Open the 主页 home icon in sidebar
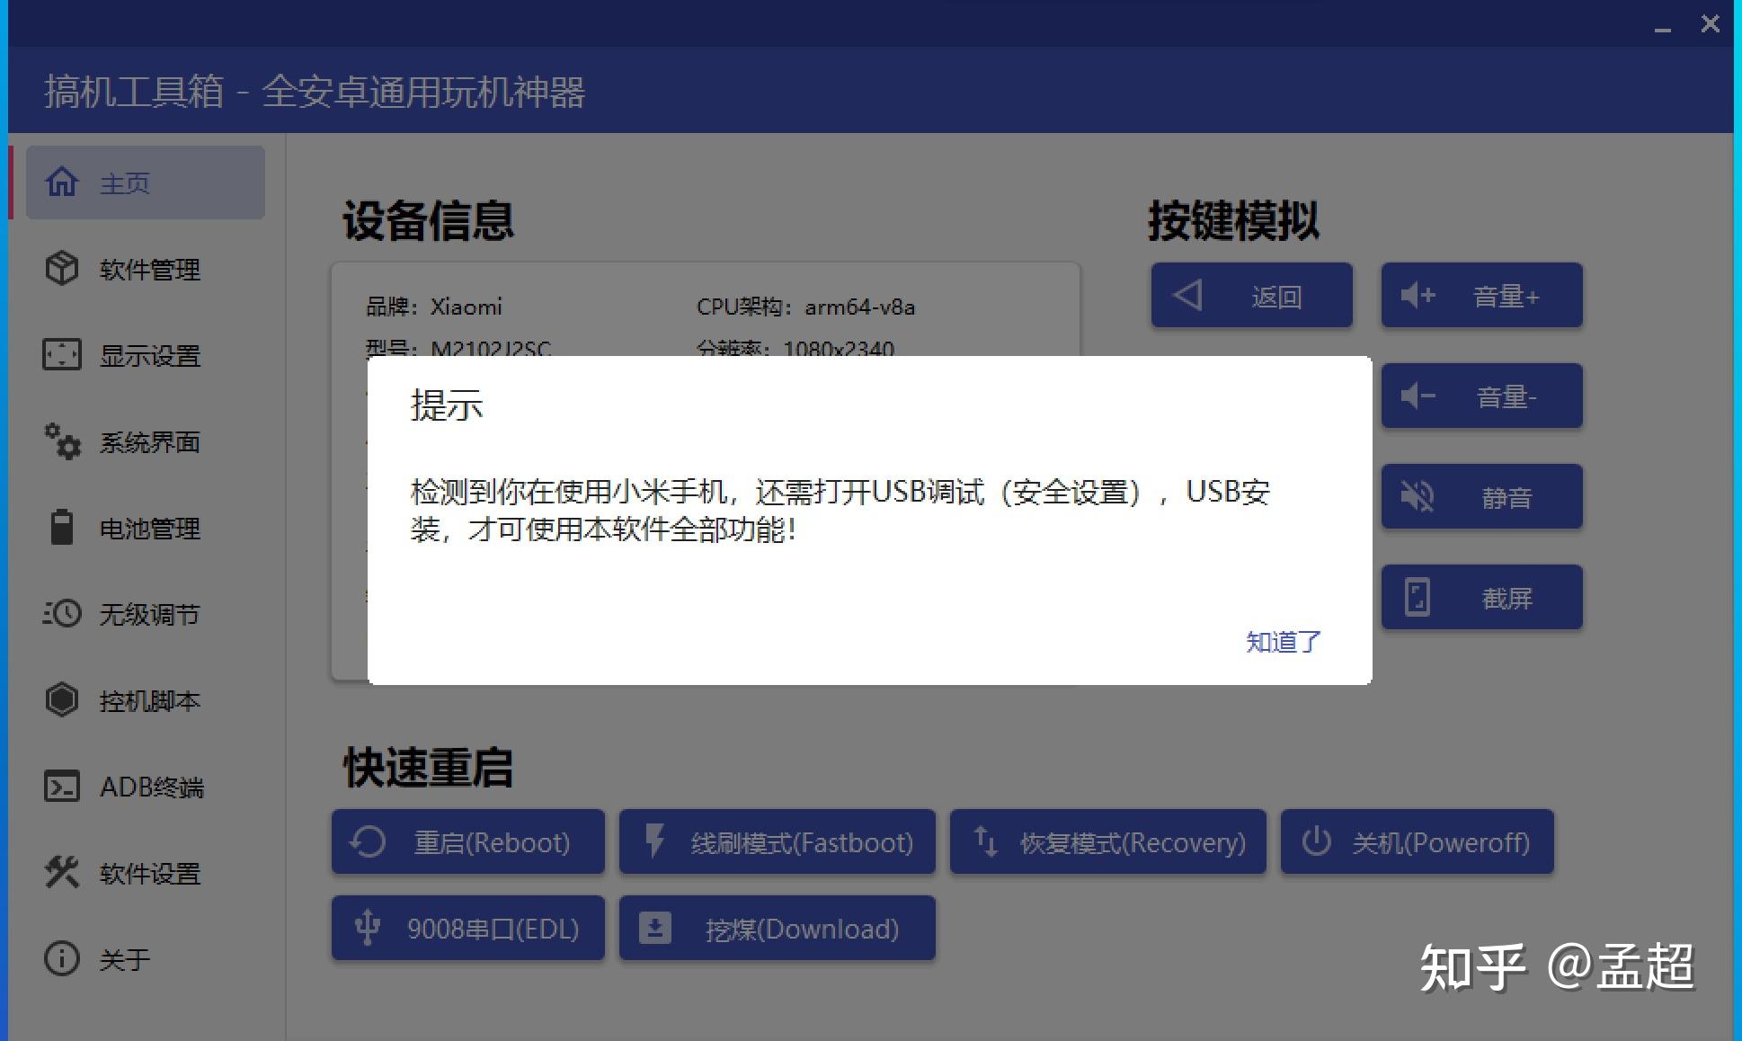 62,182
